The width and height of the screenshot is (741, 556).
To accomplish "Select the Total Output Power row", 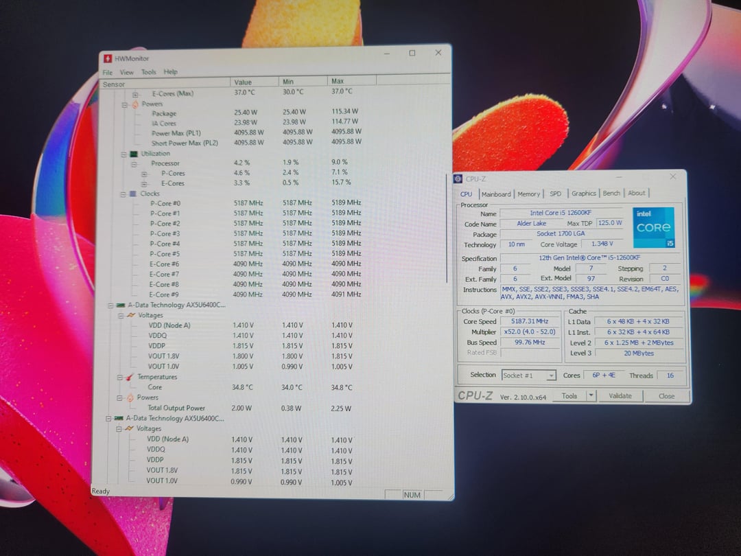I will [x=250, y=408].
